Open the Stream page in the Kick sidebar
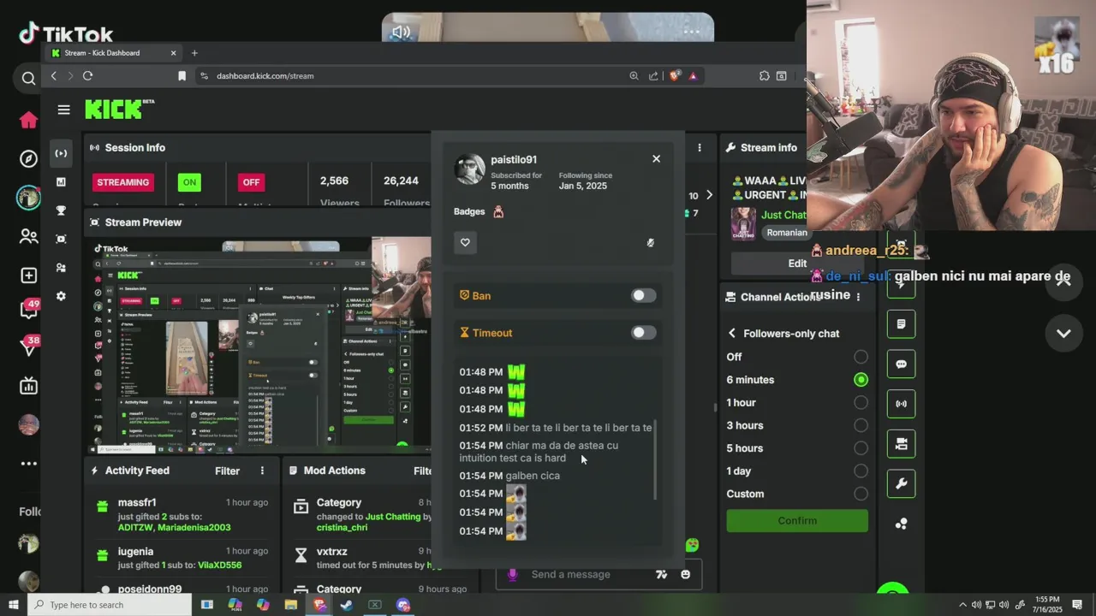This screenshot has width=1096, height=616. click(x=61, y=153)
